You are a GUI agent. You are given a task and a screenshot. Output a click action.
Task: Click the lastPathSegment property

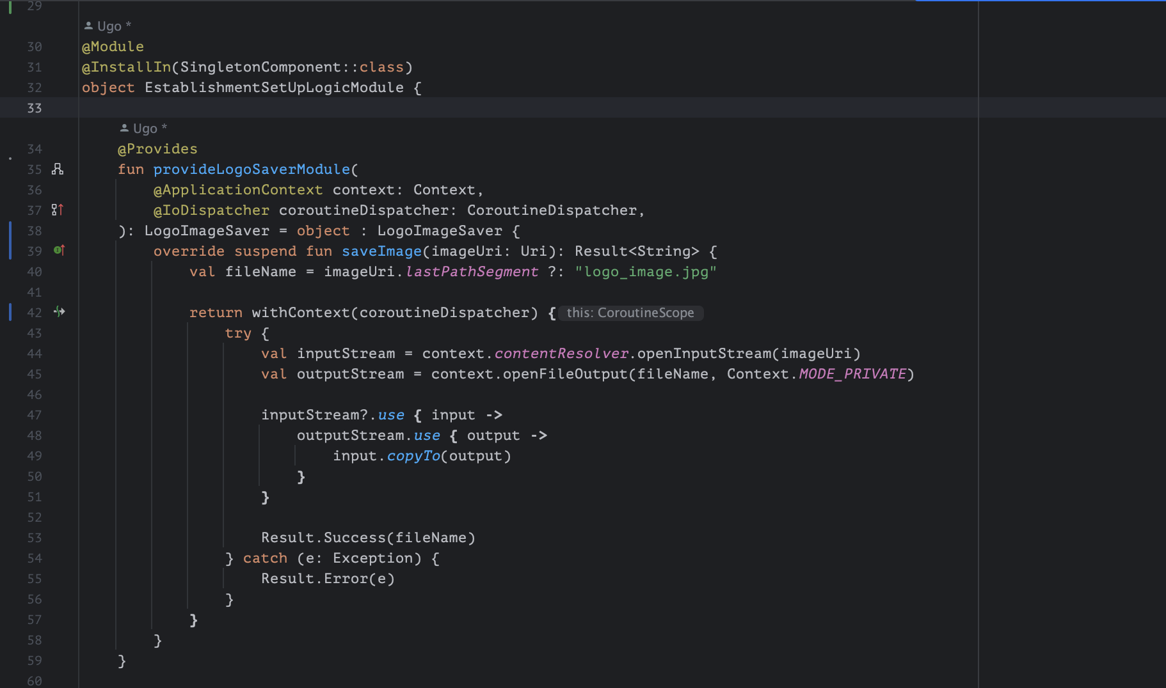[x=472, y=272]
